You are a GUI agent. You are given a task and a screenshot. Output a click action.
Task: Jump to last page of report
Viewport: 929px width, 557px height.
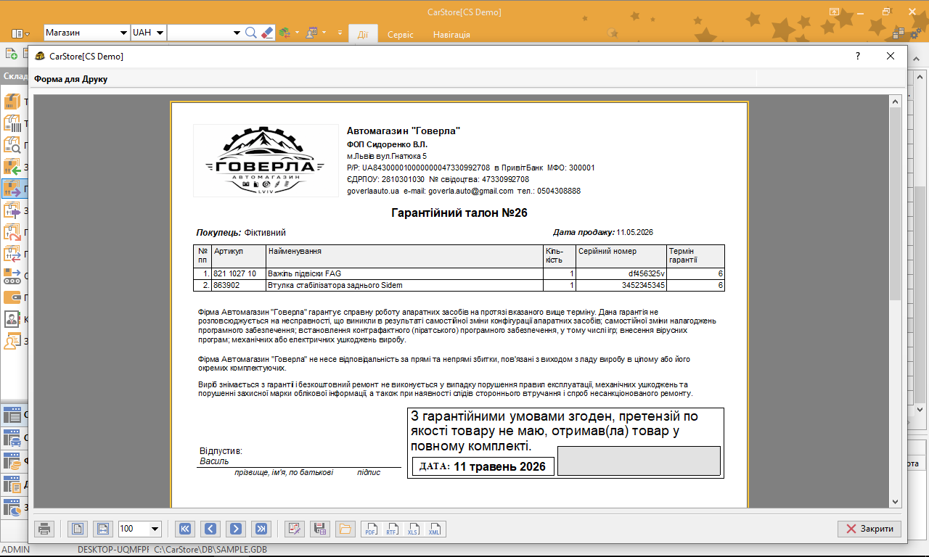pyautogui.click(x=261, y=529)
